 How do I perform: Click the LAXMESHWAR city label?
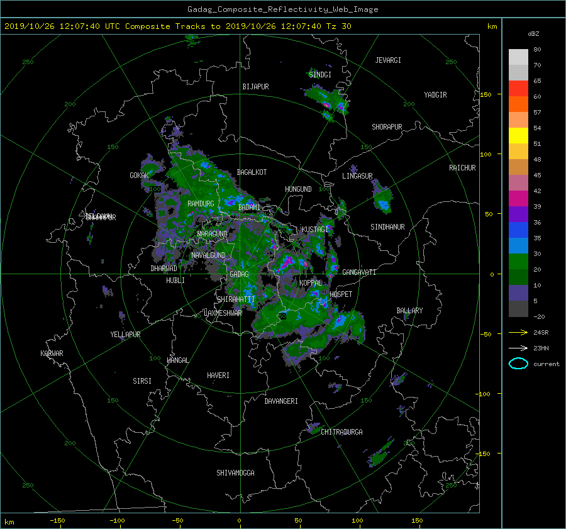click(223, 313)
